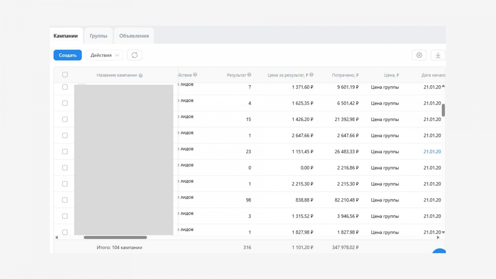Click the download report icon
The image size is (496, 279).
click(438, 55)
